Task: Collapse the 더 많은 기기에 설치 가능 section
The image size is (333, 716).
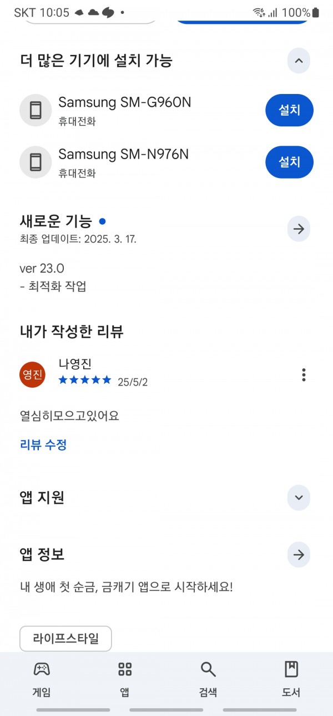Action: (299, 61)
